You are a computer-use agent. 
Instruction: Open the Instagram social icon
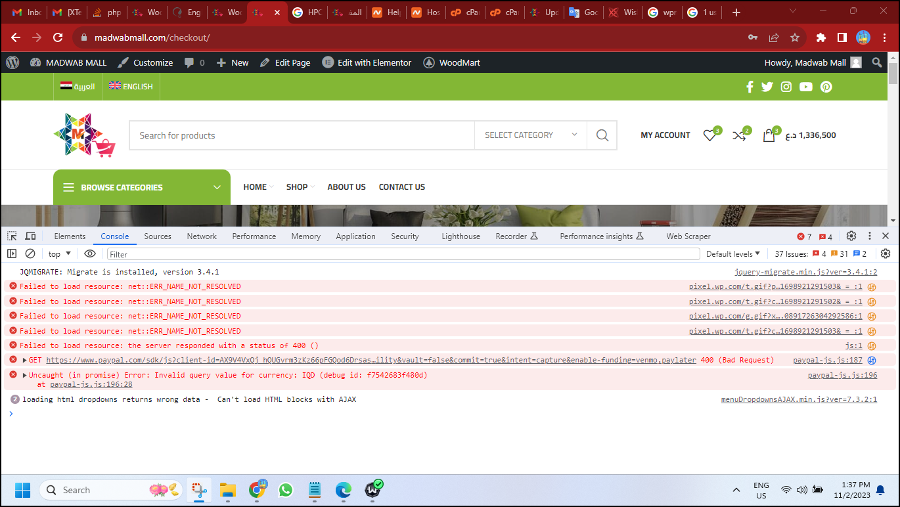pos(786,87)
